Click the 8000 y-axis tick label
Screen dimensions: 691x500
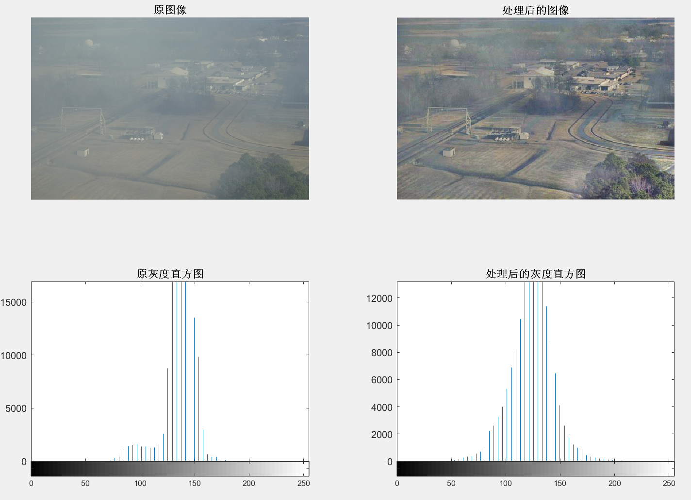coord(382,353)
